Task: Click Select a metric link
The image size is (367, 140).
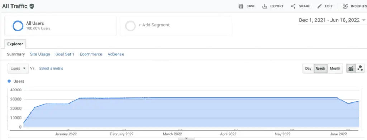Action: (51, 69)
